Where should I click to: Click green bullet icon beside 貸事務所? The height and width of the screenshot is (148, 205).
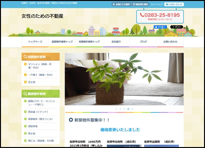pyautogui.click(x=25, y=119)
